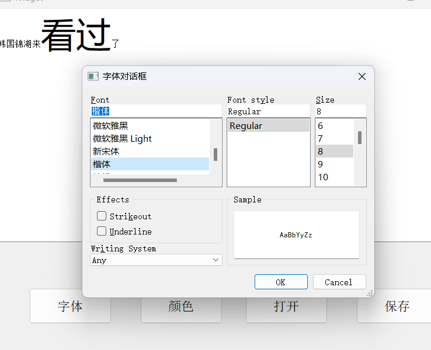Open the Writing System dropdown
The image size is (431, 350).
click(156, 260)
